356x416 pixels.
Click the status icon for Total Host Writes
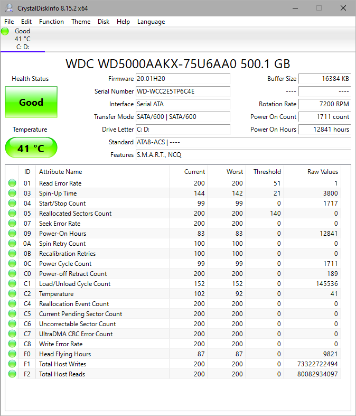click(12, 364)
